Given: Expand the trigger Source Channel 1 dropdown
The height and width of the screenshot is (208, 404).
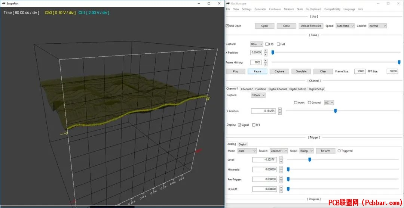Looking at the screenshot, I should pos(279,151).
